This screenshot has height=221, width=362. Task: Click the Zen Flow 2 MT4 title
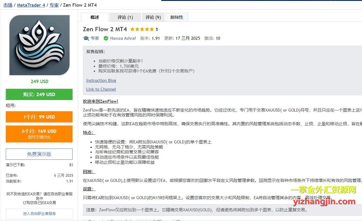[x=105, y=29]
